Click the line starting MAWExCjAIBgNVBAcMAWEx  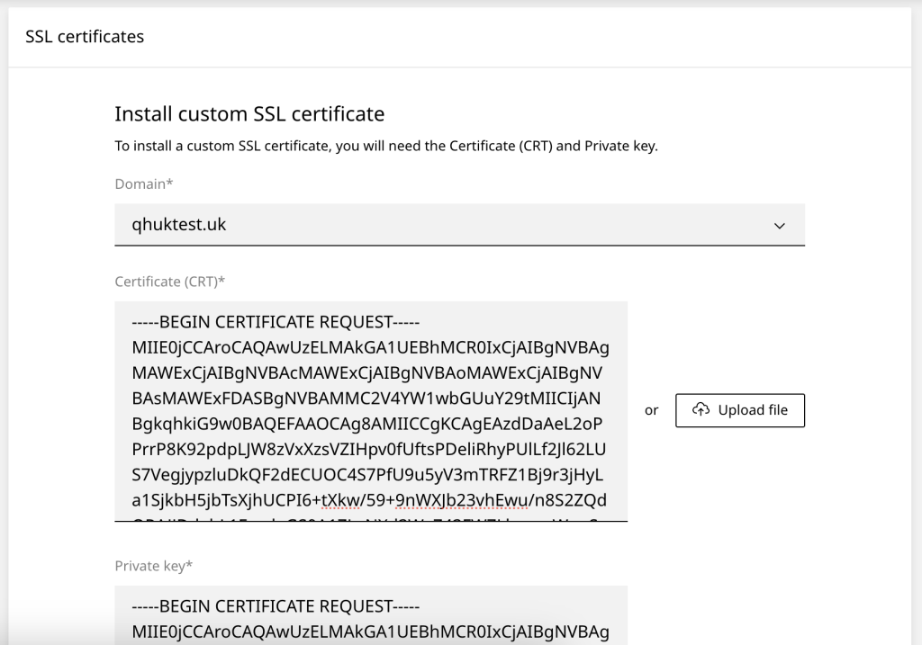pyautogui.click(x=367, y=373)
